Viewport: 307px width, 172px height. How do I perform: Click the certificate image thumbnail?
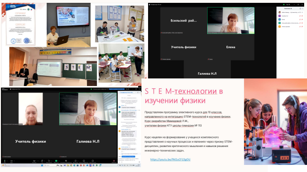(x=20, y=25)
